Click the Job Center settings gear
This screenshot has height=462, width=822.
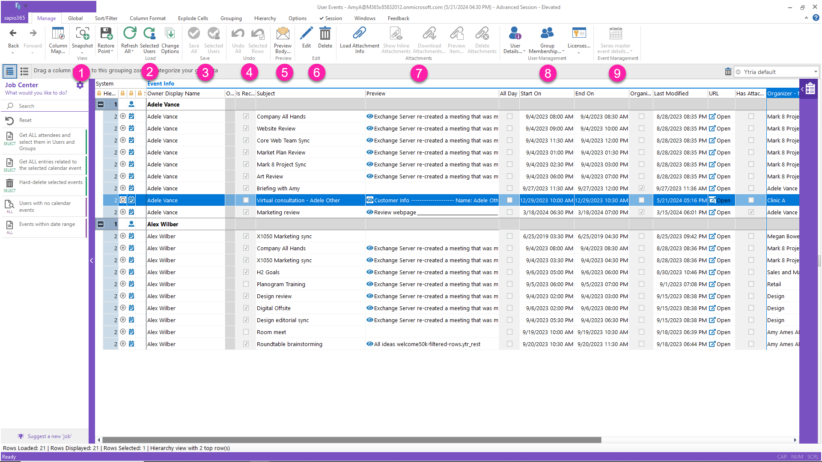[x=80, y=85]
